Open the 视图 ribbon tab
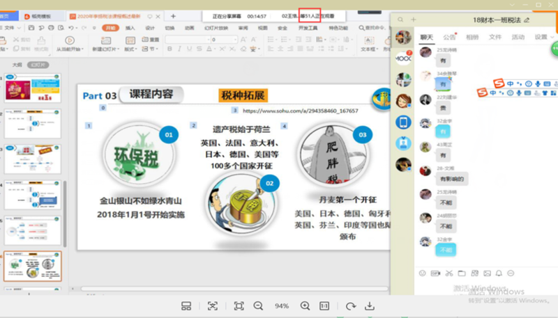This screenshot has height=318, width=558. click(263, 28)
